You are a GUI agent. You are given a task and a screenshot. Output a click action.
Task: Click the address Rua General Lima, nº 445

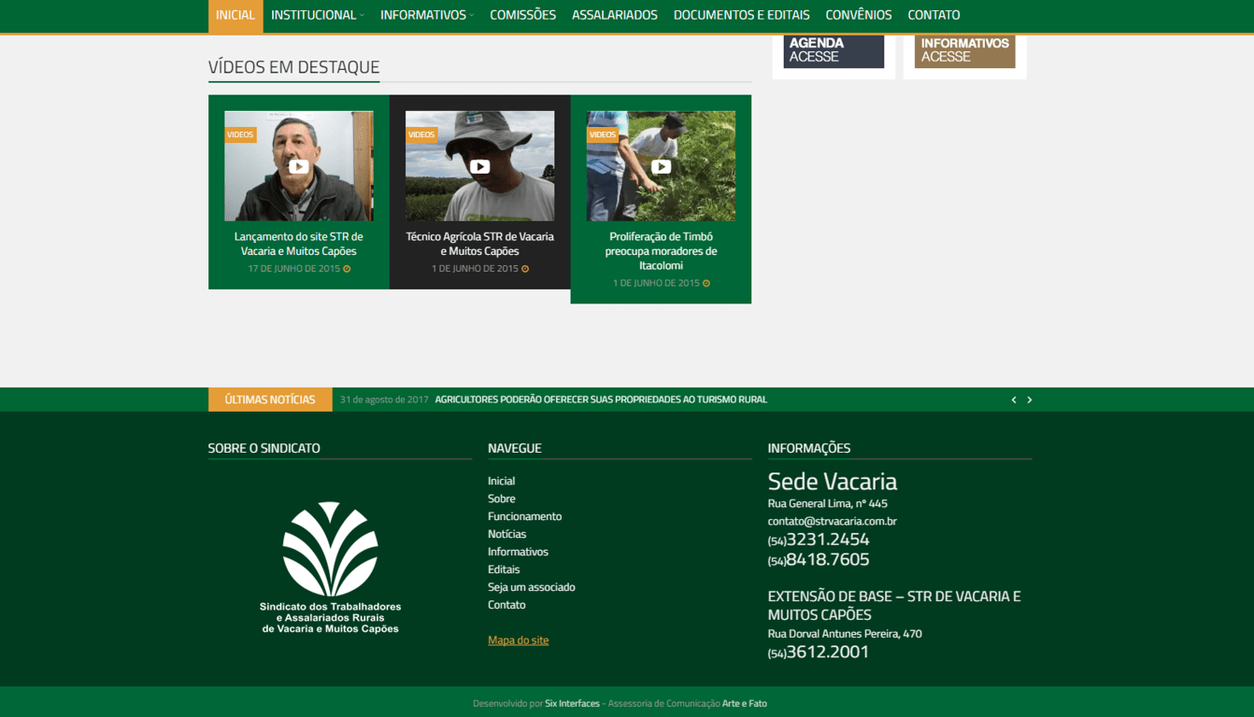(828, 503)
